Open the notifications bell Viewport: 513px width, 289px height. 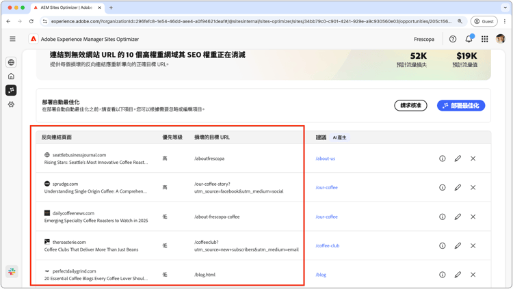click(x=469, y=39)
